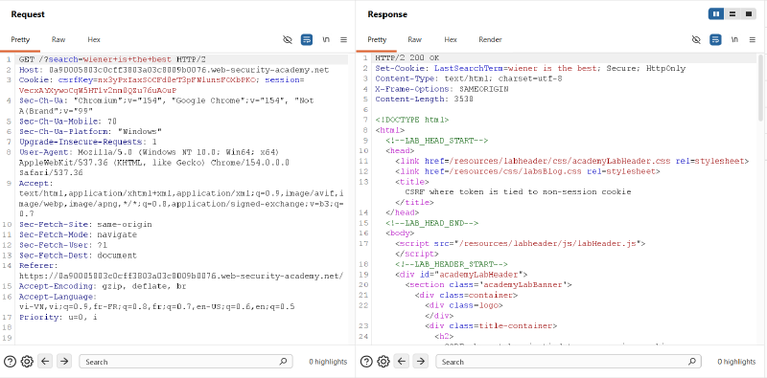Select top-bottom stacked layout view
767x378 pixels.
(732, 14)
